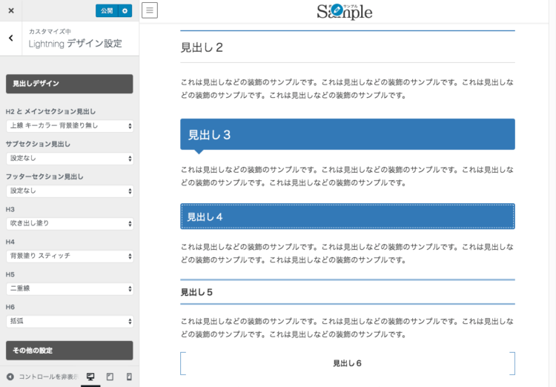
Task: Open the H2 とメインセクション見出し dropdown
Action: 70,125
